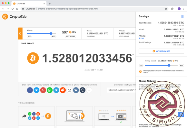
Task: Bookmark this page with star icon
Action: pyautogui.click(x=166, y=9)
